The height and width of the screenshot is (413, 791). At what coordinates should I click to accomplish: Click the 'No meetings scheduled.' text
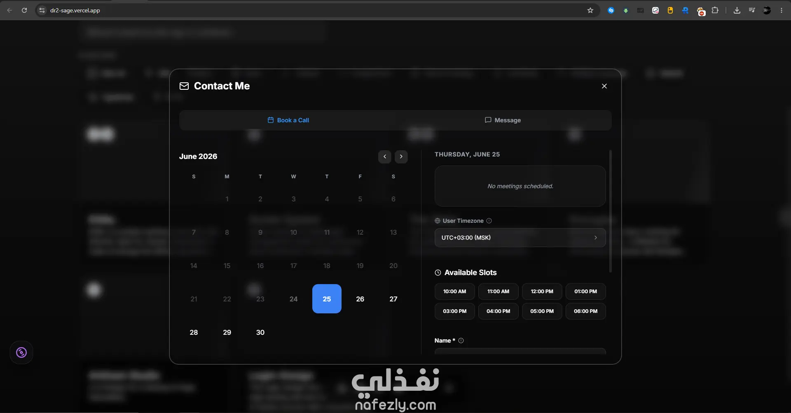520,186
